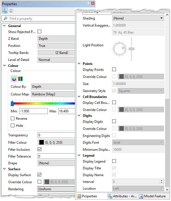The image size is (171, 201).
Task: Uncheck the Filter Inclusion checkbox
Action: (x=40, y=149)
